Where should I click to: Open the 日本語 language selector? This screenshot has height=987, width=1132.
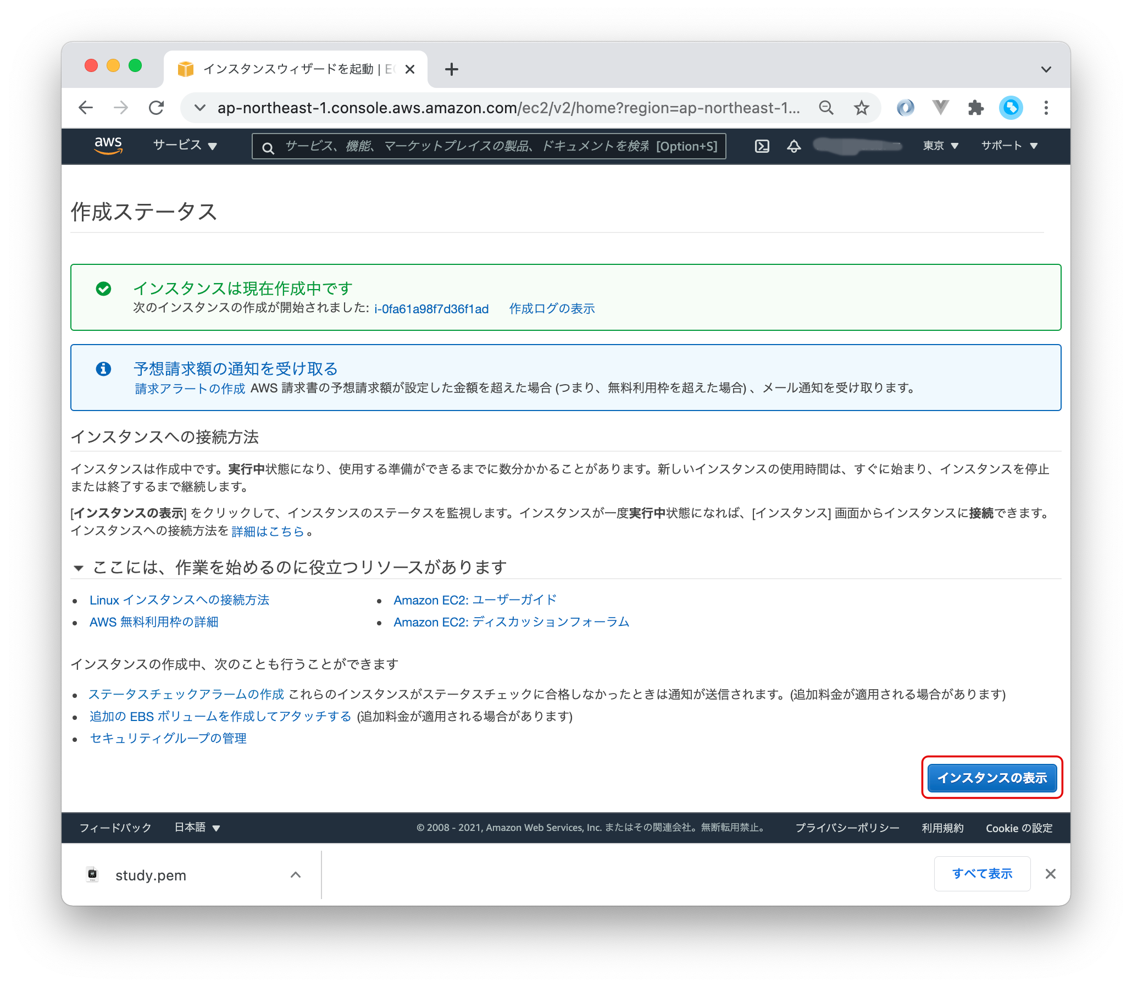197,827
